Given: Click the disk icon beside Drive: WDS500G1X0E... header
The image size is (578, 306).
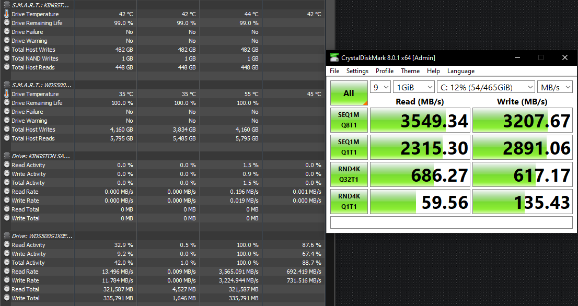Looking at the screenshot, I should (7, 236).
